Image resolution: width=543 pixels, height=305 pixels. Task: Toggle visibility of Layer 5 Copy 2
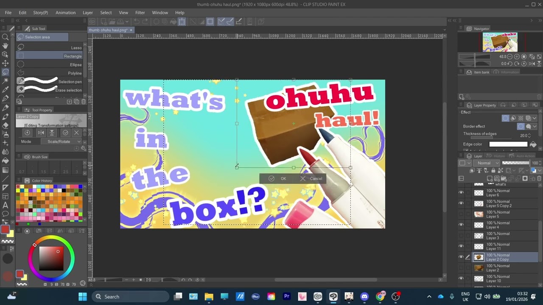click(x=461, y=203)
